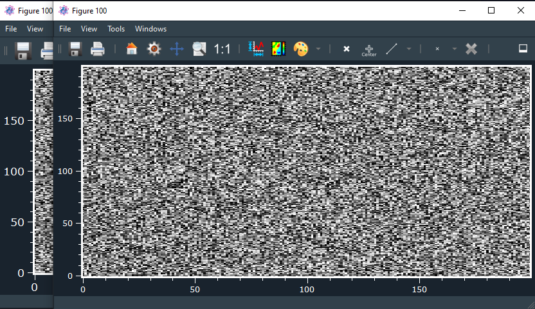
Task: Open View menu in front Figure 100 window
Action: point(89,29)
